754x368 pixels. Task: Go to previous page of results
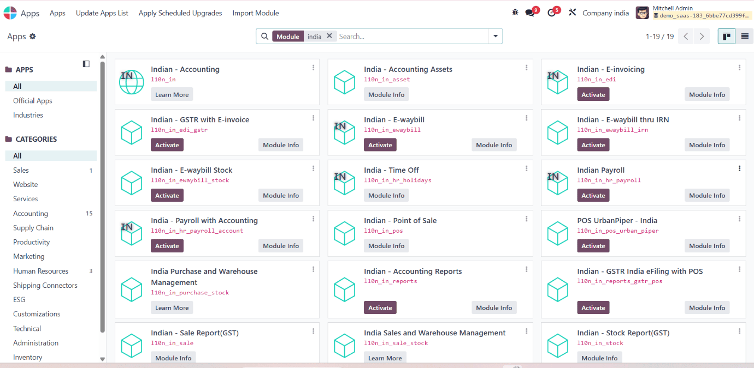click(686, 37)
